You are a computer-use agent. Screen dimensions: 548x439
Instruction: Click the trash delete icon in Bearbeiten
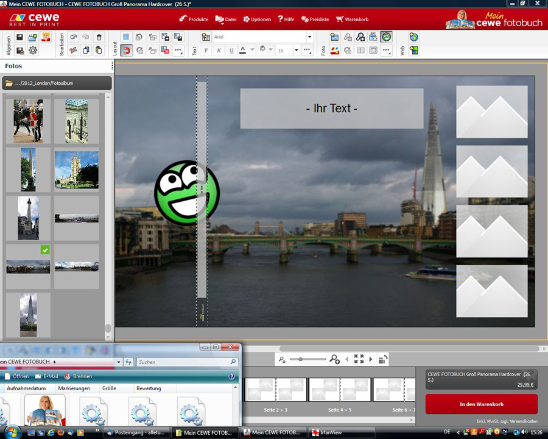99,38
